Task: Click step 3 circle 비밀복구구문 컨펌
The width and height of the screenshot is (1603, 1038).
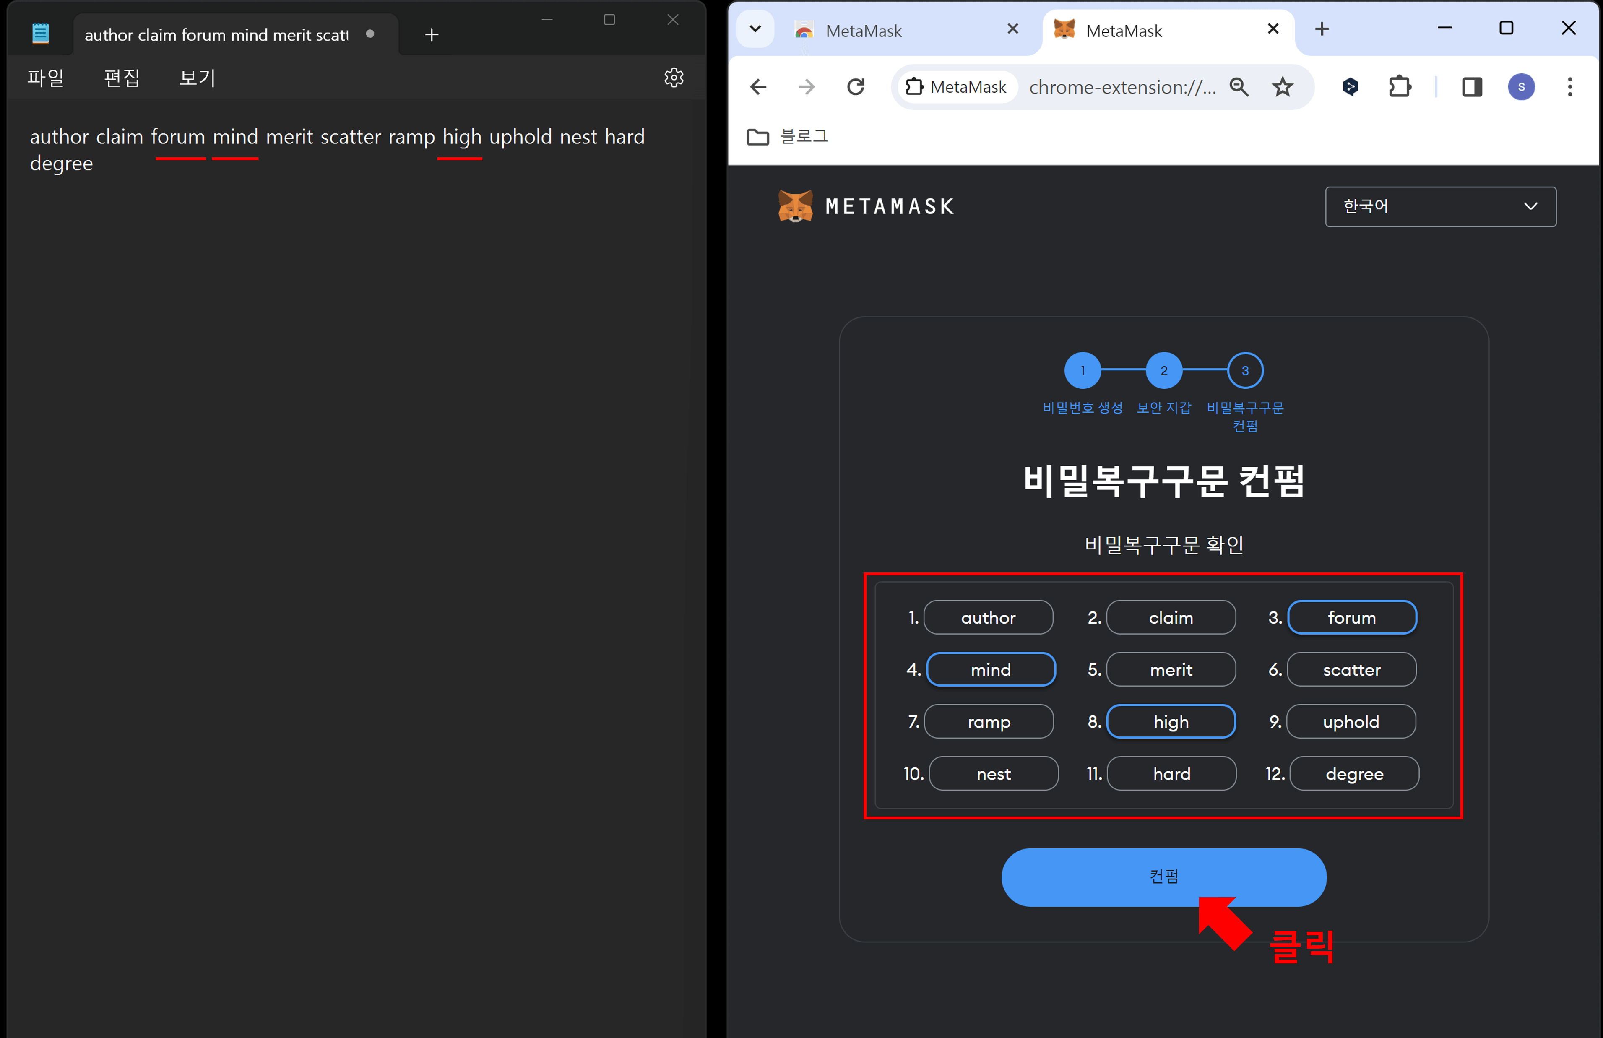Action: 1245,370
